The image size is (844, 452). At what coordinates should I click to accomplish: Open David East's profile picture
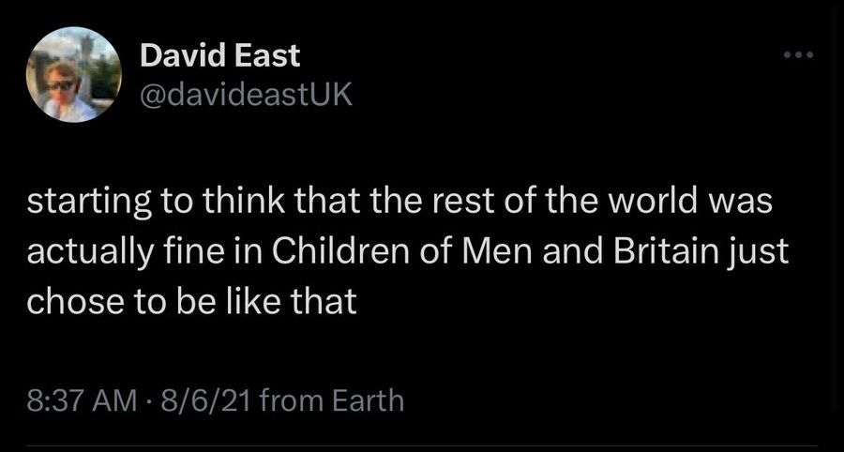click(74, 75)
